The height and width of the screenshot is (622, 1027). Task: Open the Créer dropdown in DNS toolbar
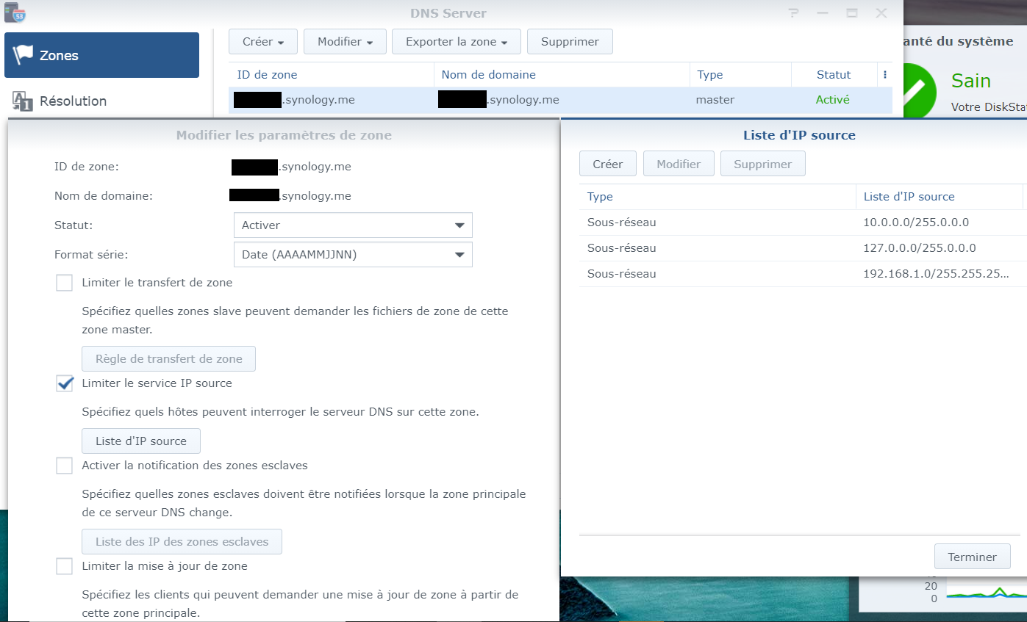[x=263, y=42]
